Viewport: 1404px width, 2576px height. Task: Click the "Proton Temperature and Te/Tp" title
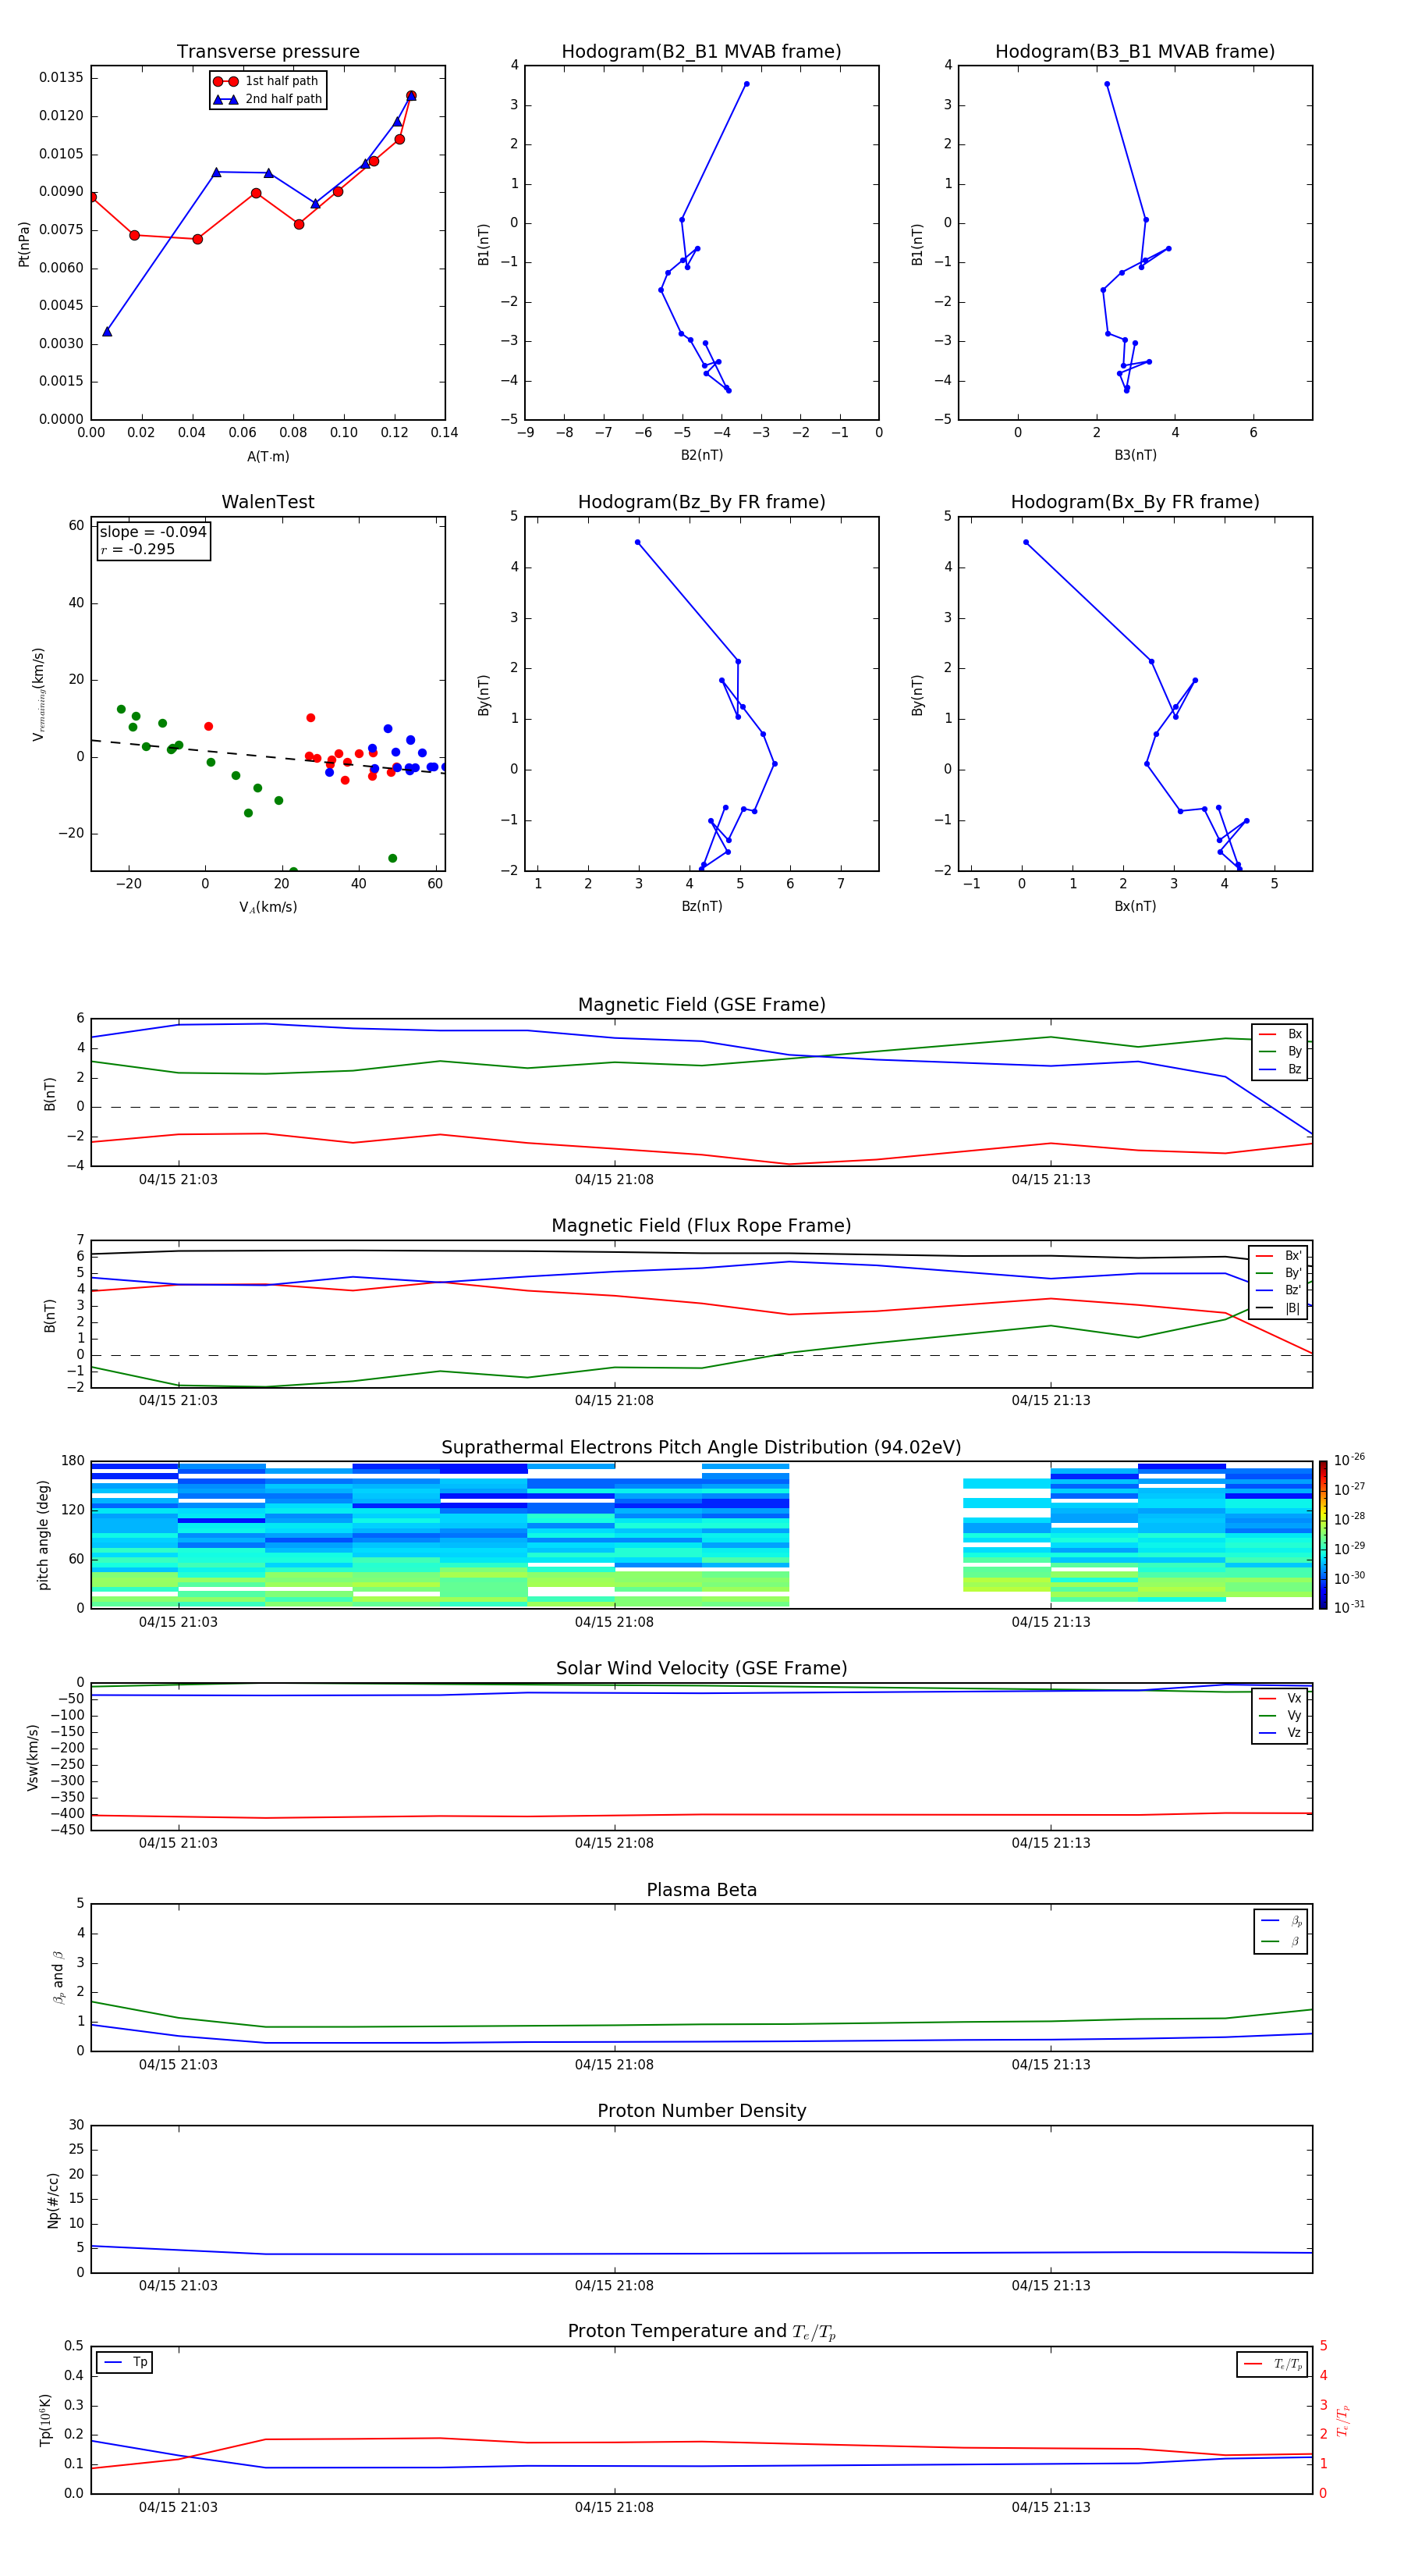[x=701, y=2332]
